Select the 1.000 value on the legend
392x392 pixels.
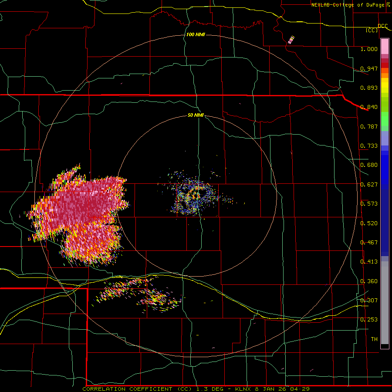[369, 49]
